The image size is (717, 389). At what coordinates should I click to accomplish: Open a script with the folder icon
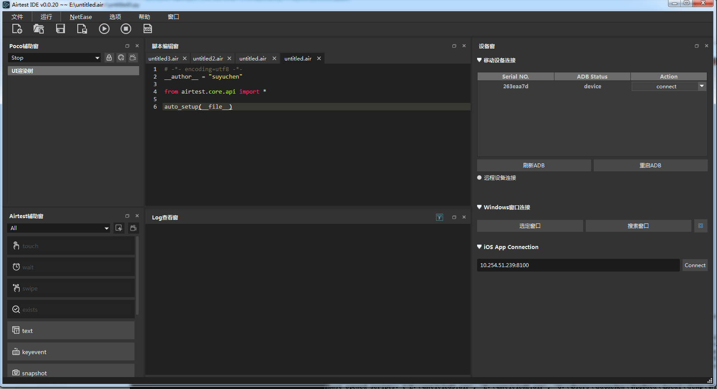[x=39, y=29]
